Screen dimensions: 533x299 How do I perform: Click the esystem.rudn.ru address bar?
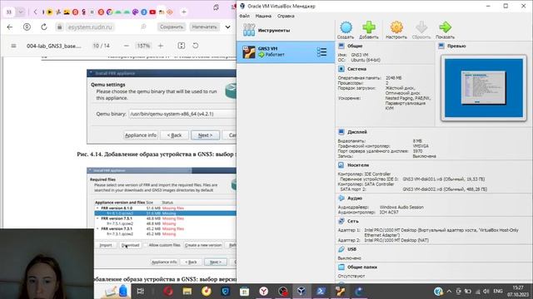pyautogui.click(x=90, y=27)
